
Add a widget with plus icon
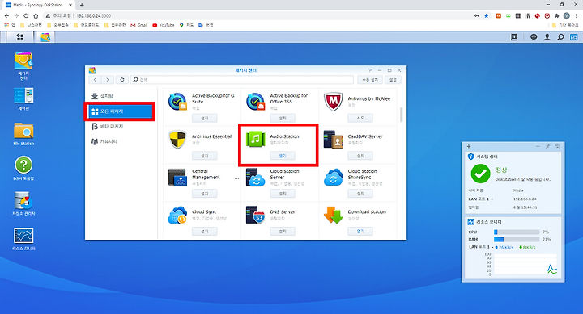click(x=469, y=146)
